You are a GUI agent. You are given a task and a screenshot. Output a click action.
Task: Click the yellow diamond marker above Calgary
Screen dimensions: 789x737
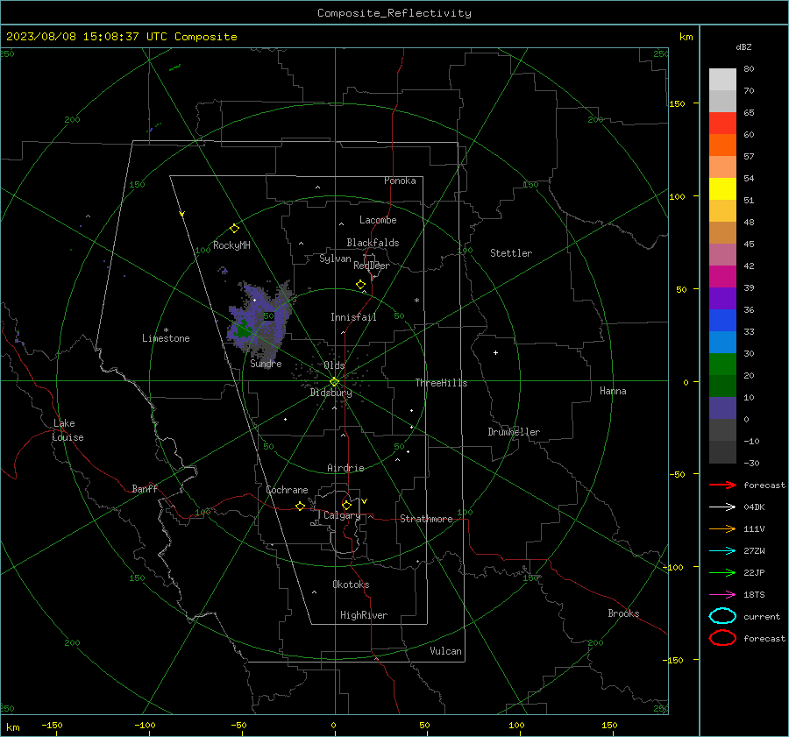(346, 505)
